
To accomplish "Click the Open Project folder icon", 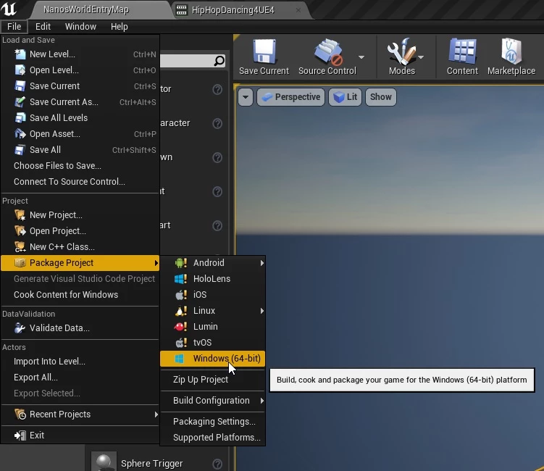I will click(x=20, y=231).
